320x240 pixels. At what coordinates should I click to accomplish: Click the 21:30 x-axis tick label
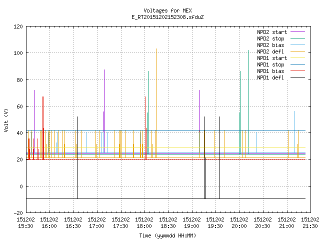tap(310, 226)
